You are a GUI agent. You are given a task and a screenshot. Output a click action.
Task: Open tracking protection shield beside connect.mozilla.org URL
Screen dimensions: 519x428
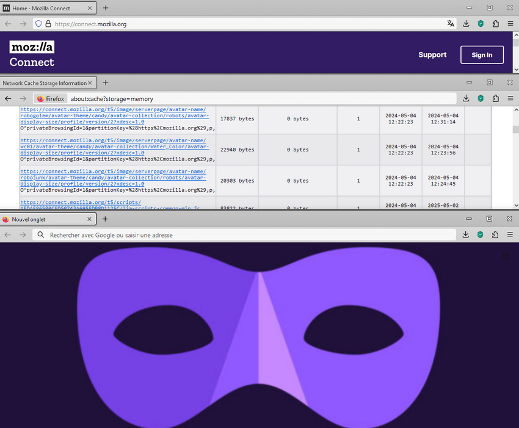point(38,24)
